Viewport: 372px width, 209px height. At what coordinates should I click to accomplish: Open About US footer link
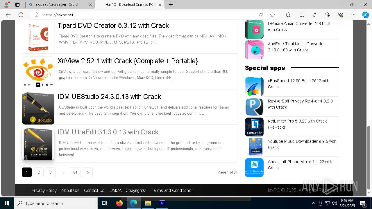[70, 190]
